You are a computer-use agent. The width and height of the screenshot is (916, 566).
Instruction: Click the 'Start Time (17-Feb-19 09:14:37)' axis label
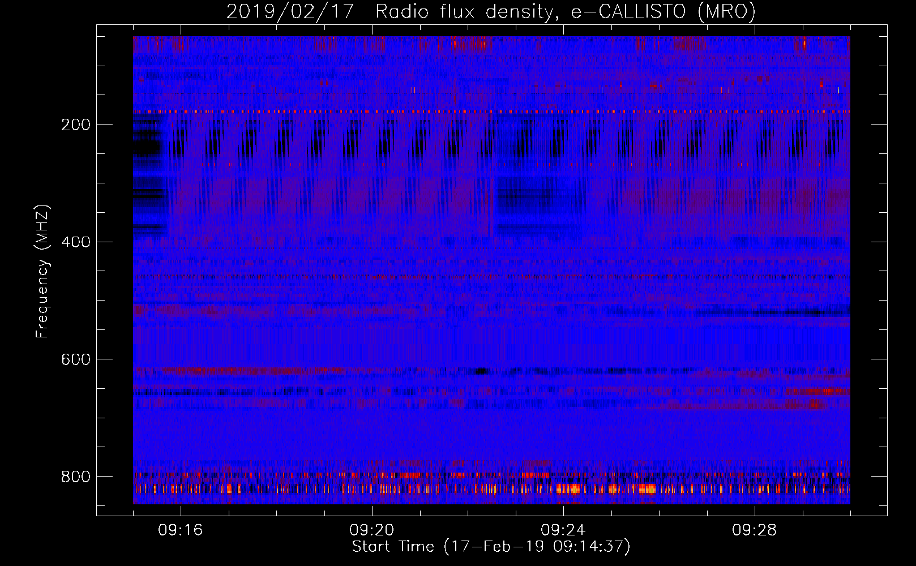pyautogui.click(x=491, y=547)
